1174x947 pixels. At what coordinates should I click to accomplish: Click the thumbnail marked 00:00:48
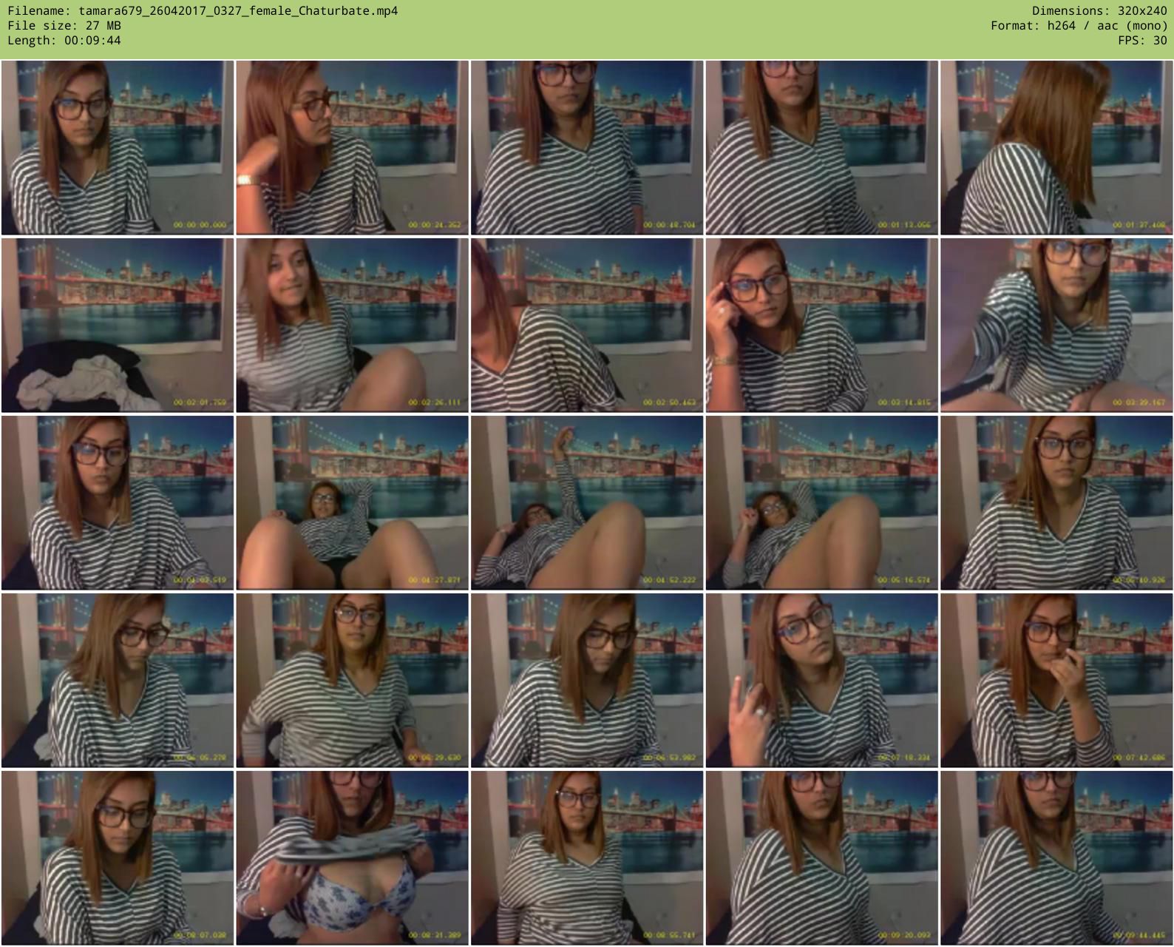587,148
